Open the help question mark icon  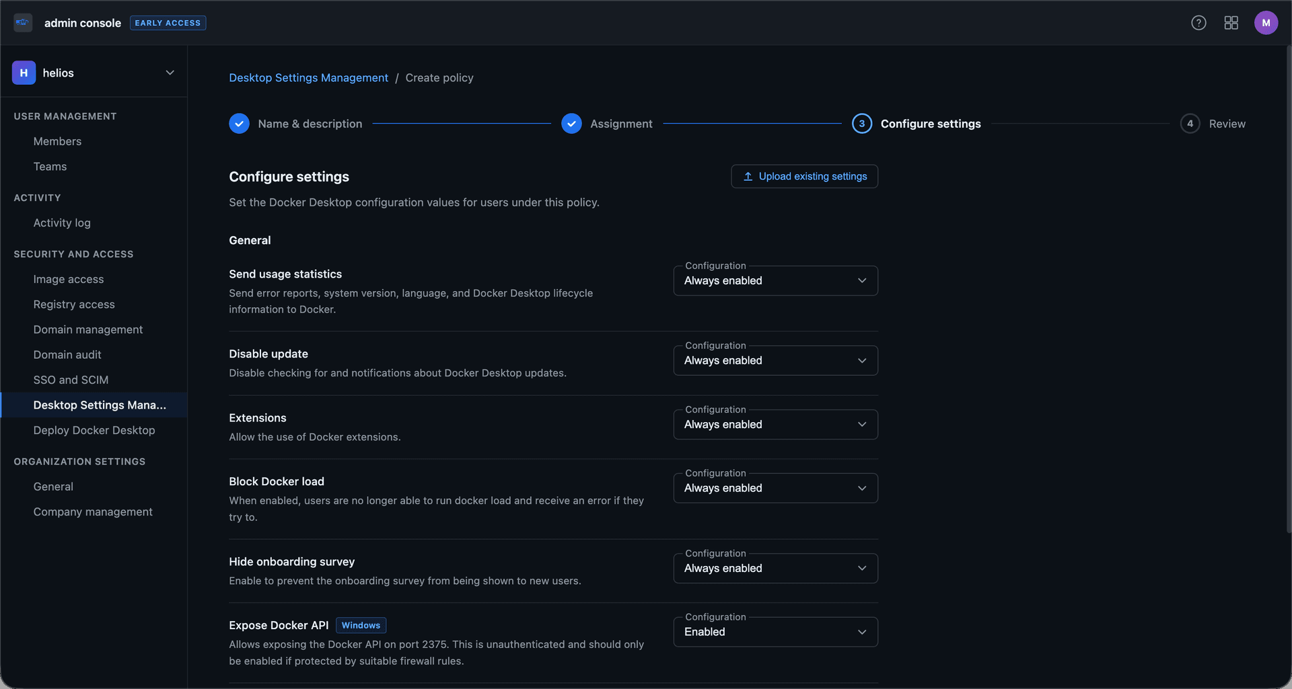pyautogui.click(x=1198, y=23)
